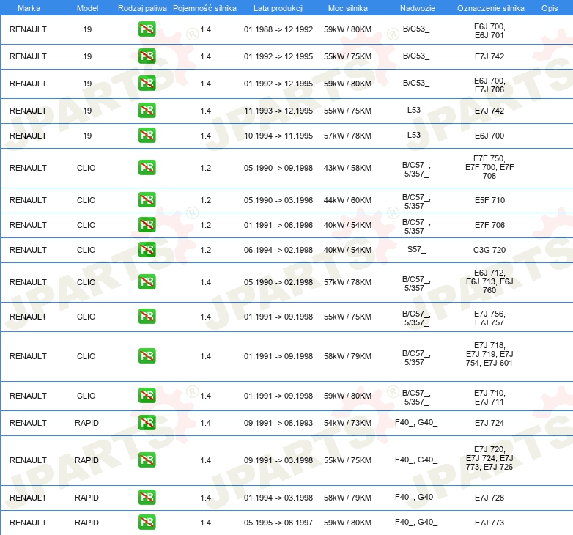This screenshot has width=573, height=535.
Task: Select engine codes E6J 712, E6J 713, E6J 760
Action: [x=489, y=281]
